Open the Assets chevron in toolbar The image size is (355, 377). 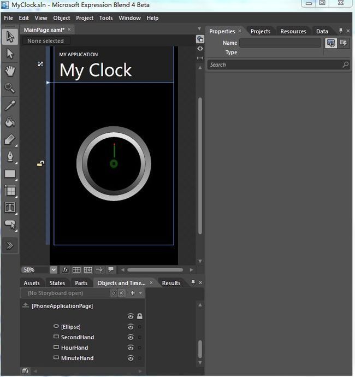point(10,245)
